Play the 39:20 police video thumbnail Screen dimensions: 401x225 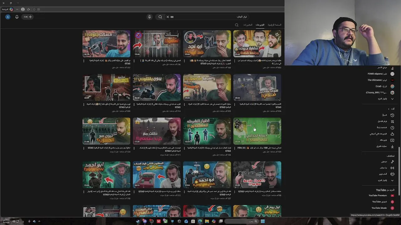(x=207, y=87)
